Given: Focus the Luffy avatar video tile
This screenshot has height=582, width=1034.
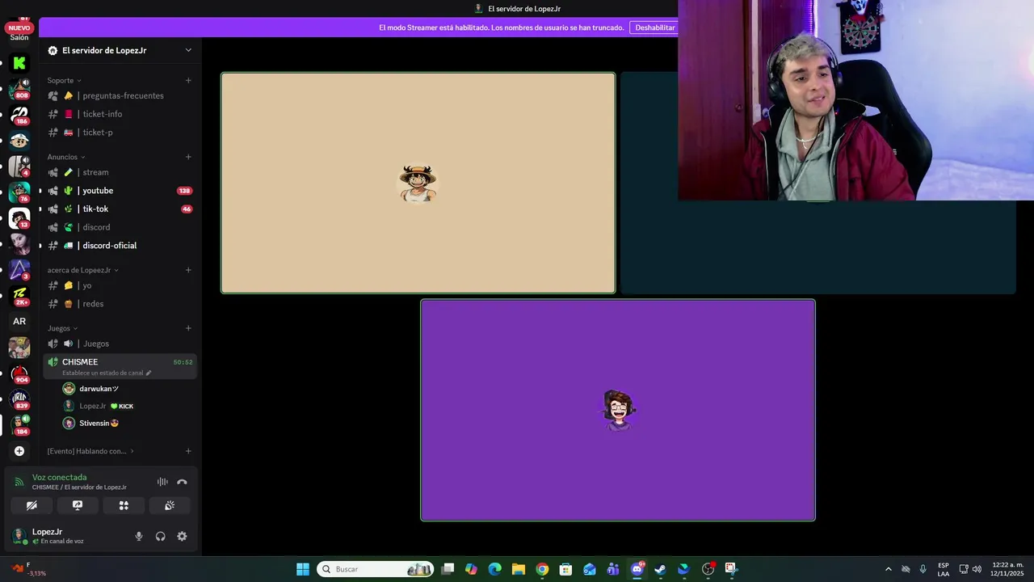Looking at the screenshot, I should tap(418, 183).
